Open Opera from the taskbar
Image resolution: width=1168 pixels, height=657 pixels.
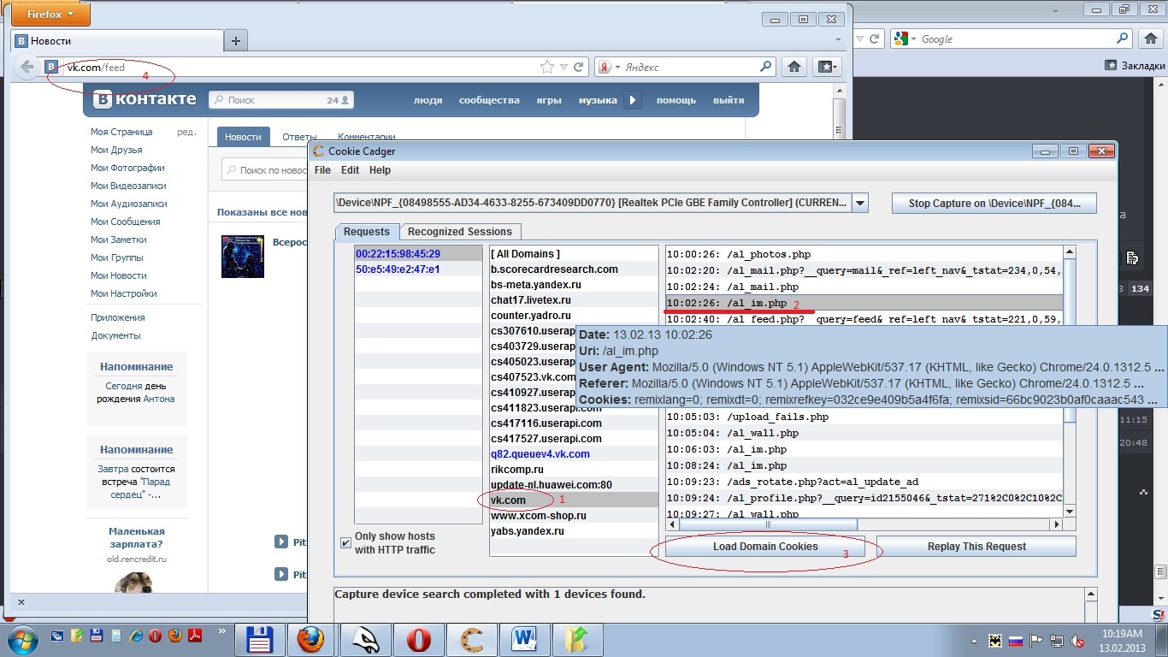pos(419,639)
